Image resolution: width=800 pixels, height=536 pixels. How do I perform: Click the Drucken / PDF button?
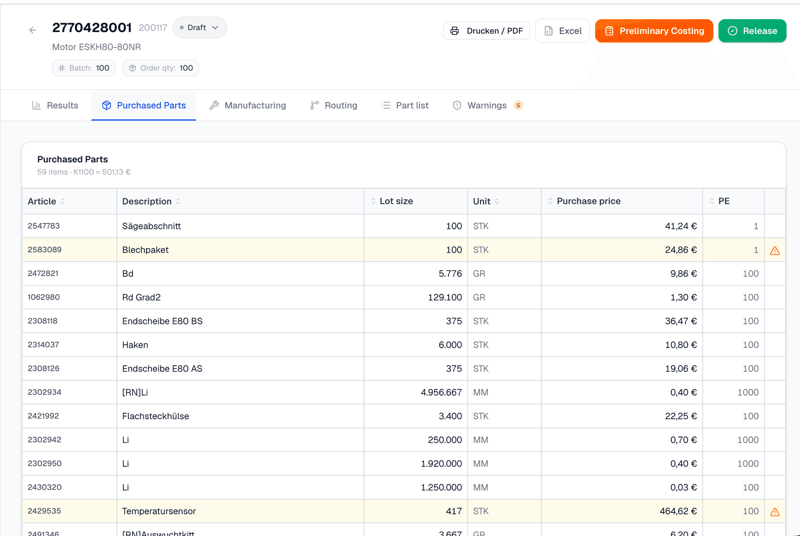pos(486,31)
